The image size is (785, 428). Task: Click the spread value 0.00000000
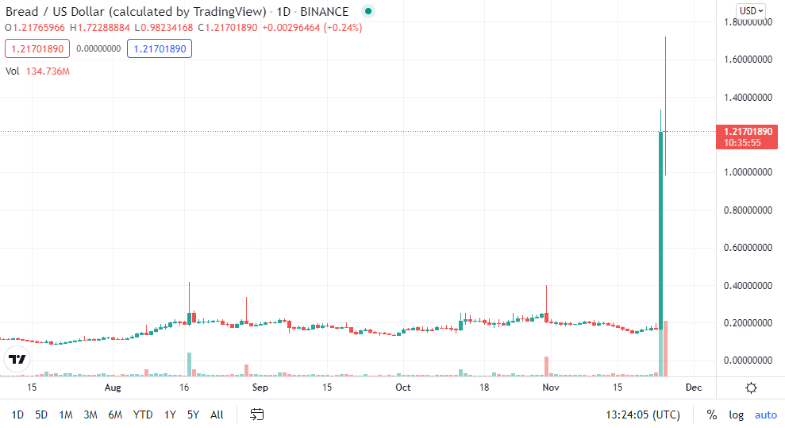98,48
